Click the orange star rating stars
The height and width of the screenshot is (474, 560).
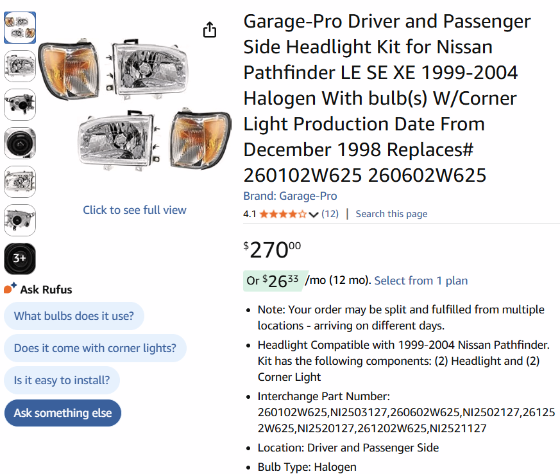pos(282,214)
